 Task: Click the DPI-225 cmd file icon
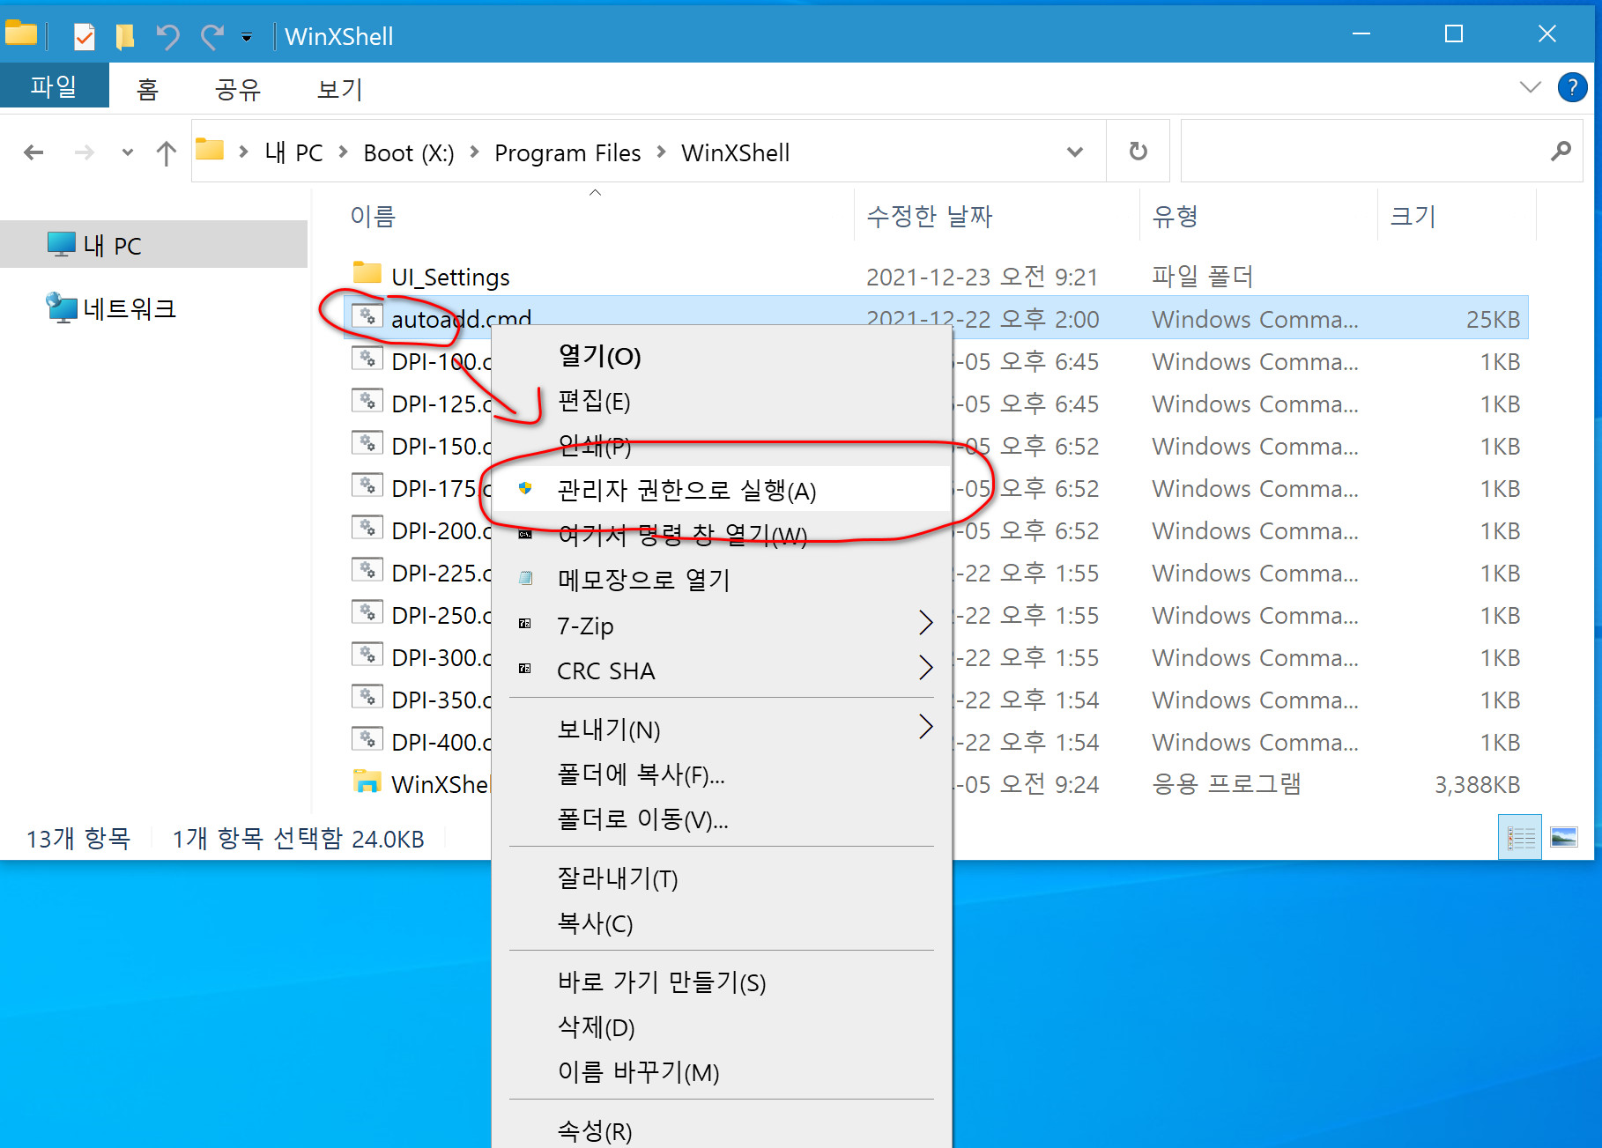367,571
